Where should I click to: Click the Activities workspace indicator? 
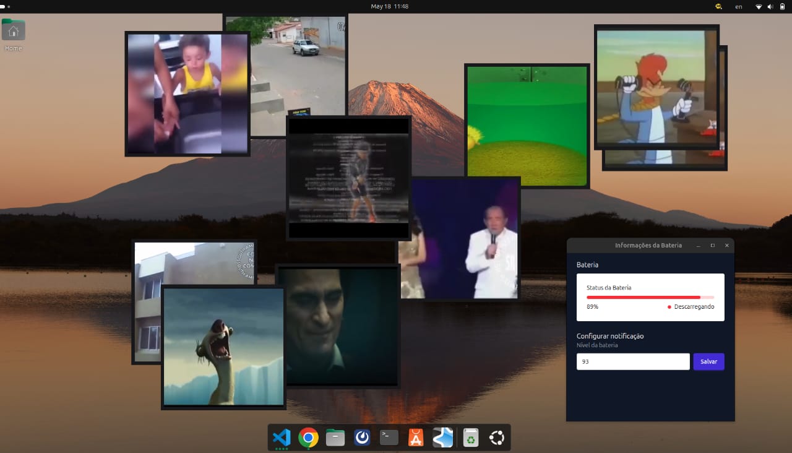(x=6, y=6)
